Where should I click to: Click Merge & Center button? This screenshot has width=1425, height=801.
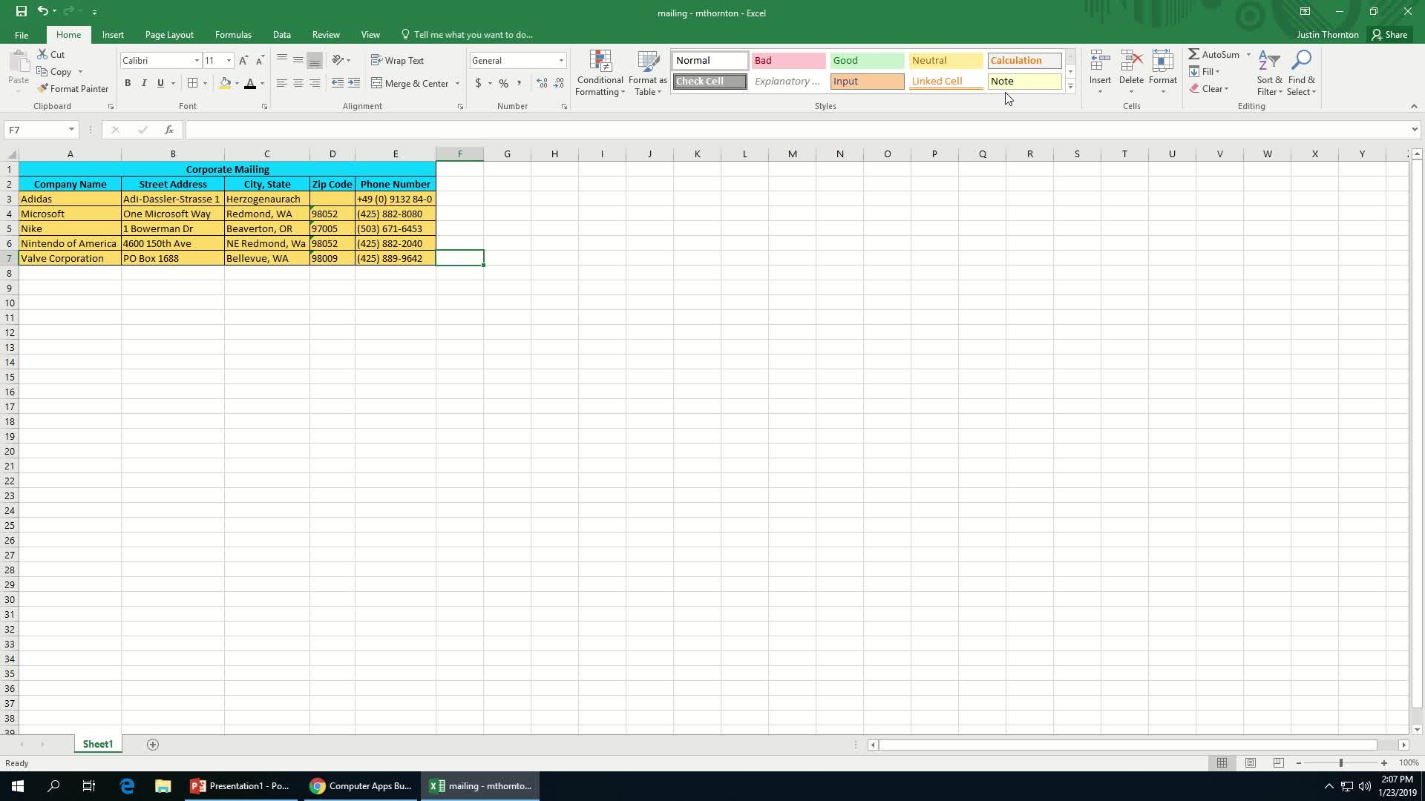[410, 84]
